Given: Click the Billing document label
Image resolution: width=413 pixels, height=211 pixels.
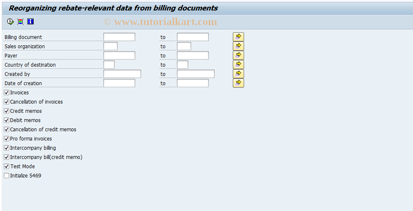Looking at the screenshot, I should tap(23, 37).
